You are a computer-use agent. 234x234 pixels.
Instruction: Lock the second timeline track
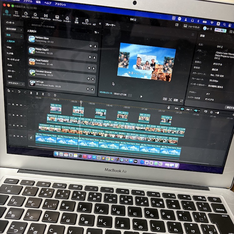pos(13,115)
